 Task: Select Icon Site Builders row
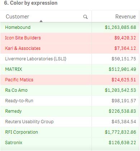(70, 38)
